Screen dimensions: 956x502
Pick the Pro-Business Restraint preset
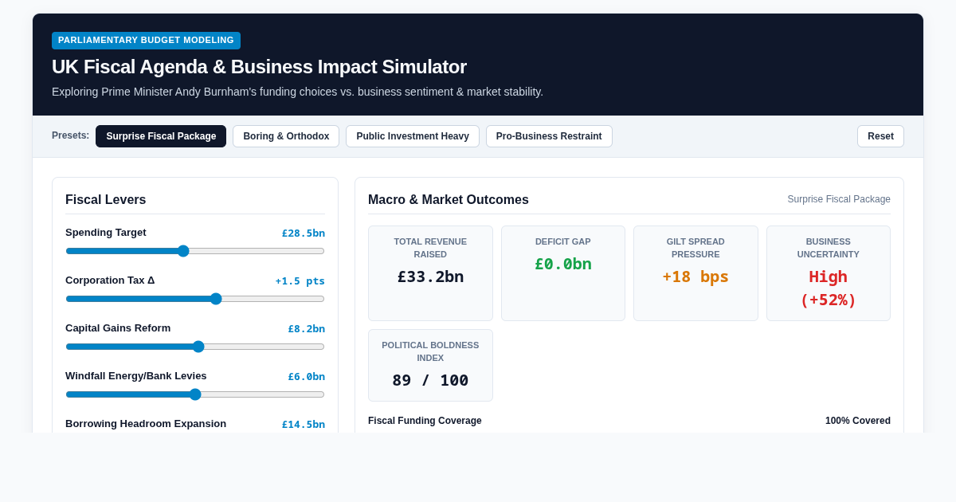549,136
